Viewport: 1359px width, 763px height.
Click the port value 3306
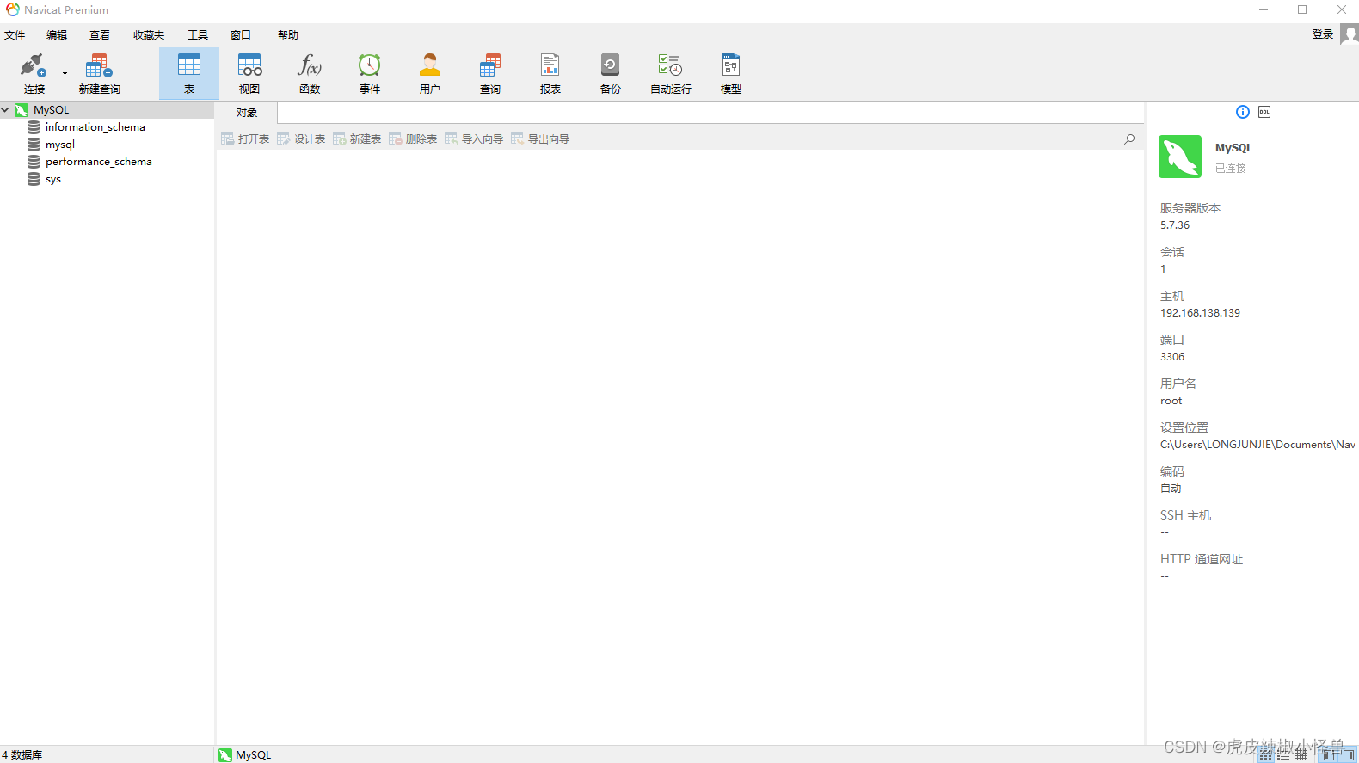(1172, 357)
